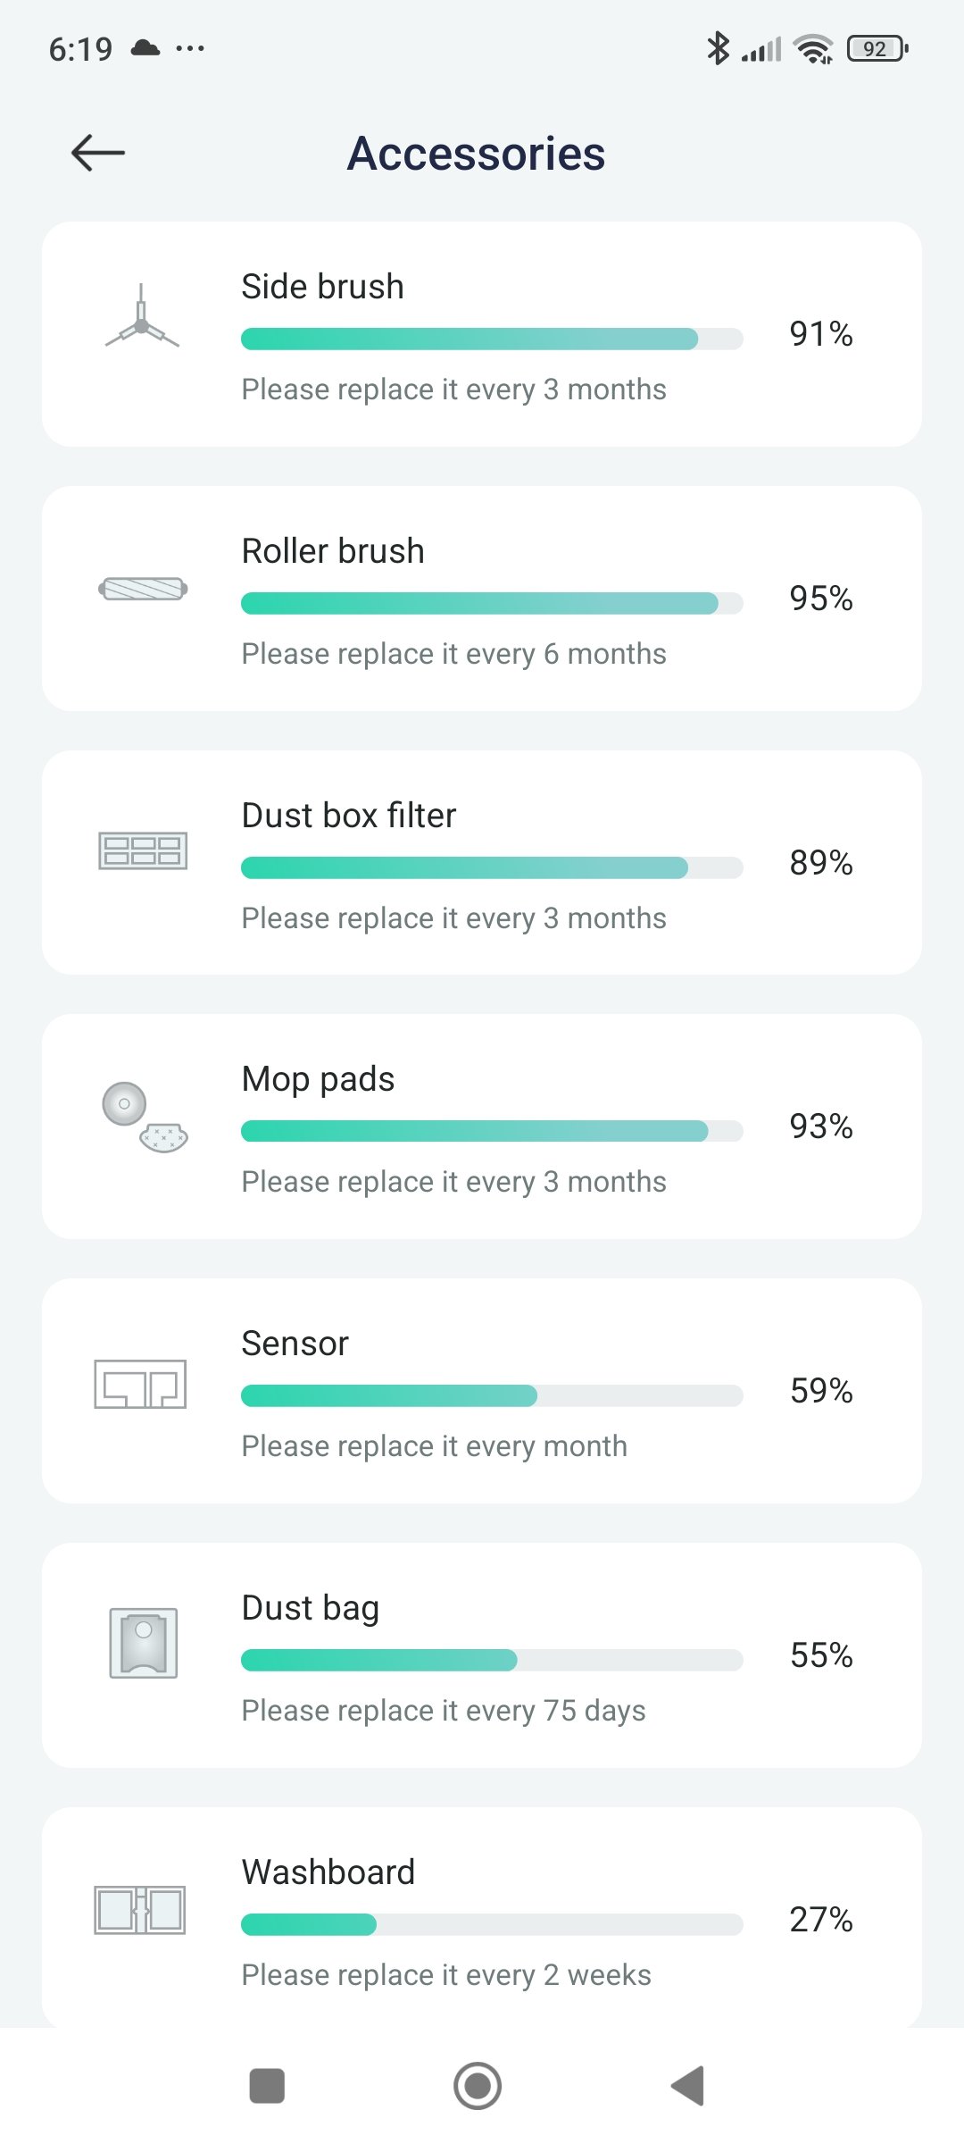Click the Sensor 59% progress bar
Image resolution: width=964 pixels, height=2144 pixels.
click(492, 1395)
